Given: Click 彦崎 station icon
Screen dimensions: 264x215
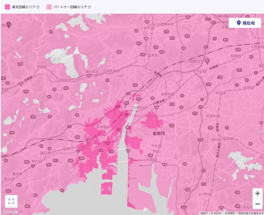Looking at the screenshot, I should click(x=225, y=139).
